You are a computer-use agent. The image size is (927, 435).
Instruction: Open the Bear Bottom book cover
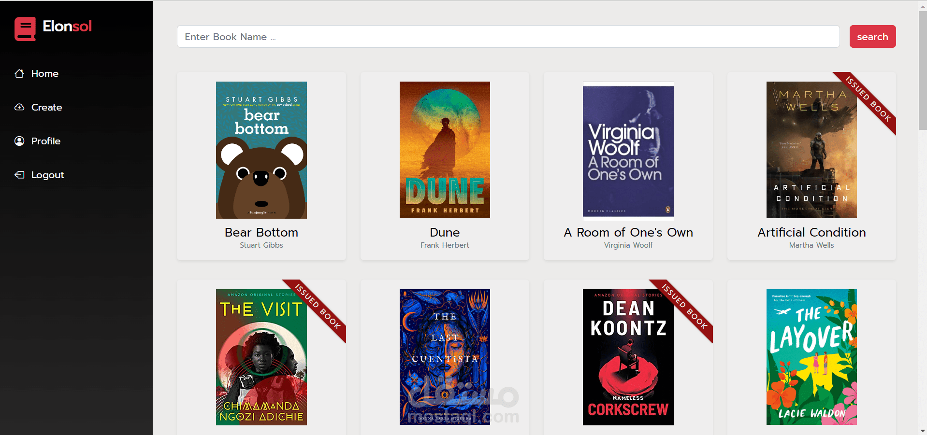[x=261, y=150]
